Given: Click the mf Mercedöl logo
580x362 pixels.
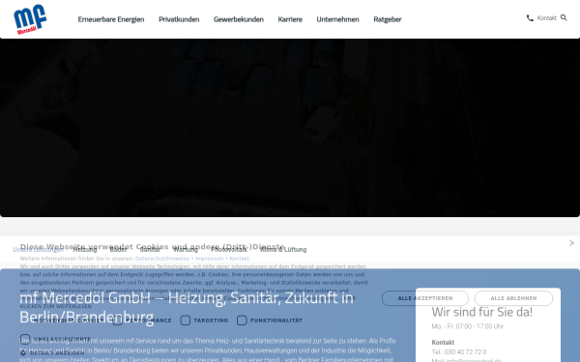Looking at the screenshot, I should pos(30,19).
